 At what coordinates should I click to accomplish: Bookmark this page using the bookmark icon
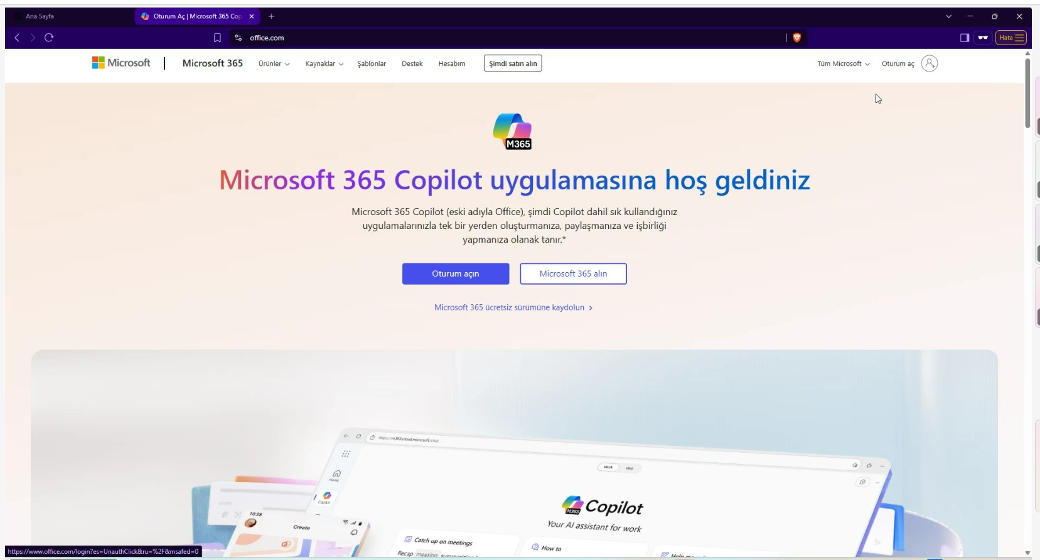217,38
